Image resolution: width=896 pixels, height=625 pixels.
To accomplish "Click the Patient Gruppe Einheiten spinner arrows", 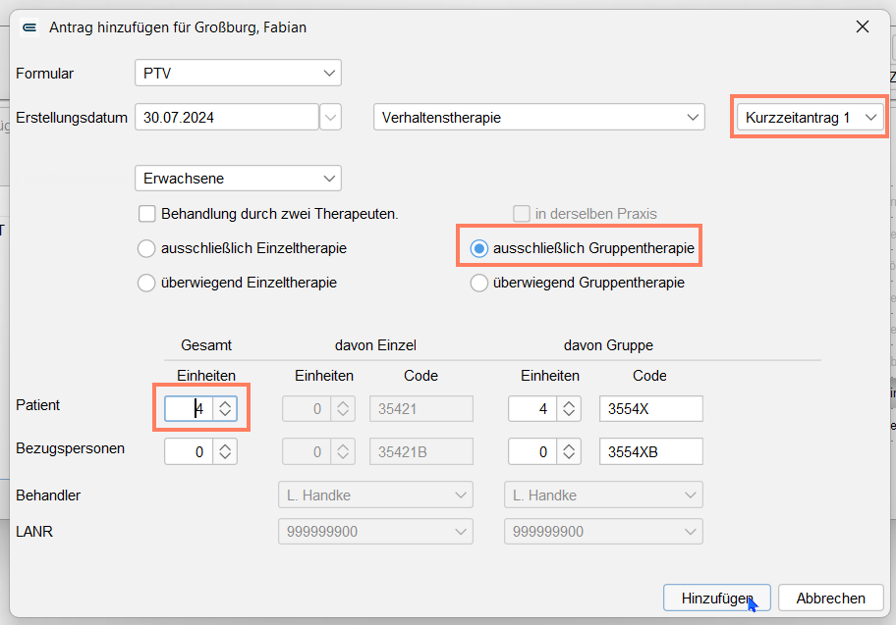I will click(x=569, y=409).
